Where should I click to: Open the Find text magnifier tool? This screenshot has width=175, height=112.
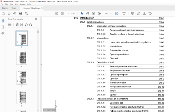27,14
